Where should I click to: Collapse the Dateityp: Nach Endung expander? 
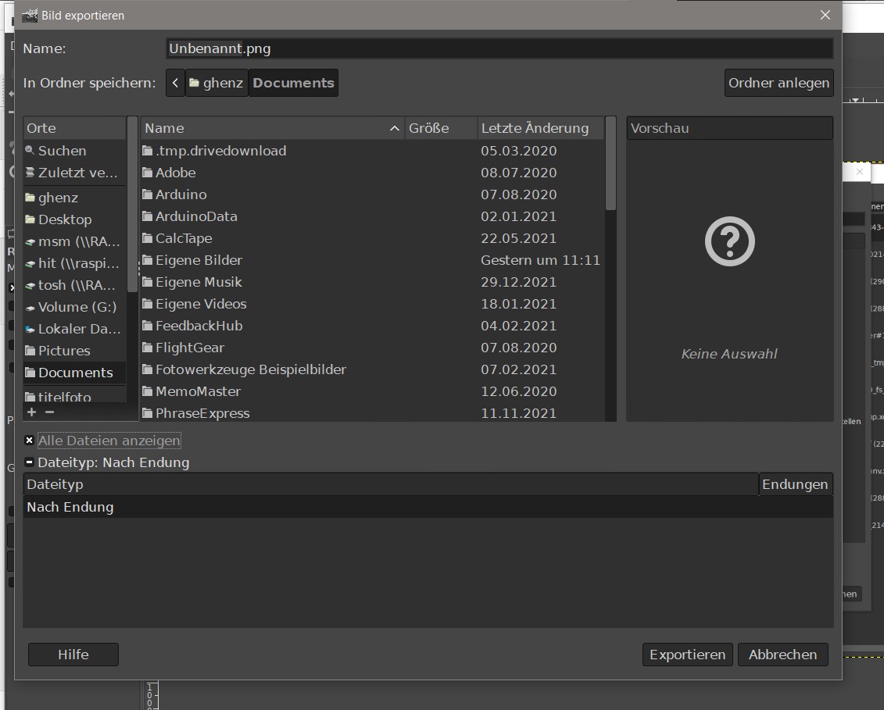coord(30,462)
